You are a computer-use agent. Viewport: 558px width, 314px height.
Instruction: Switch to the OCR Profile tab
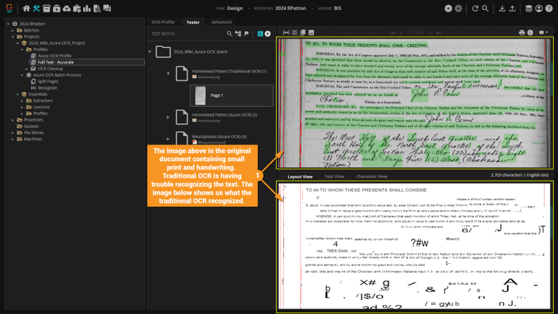tap(165, 22)
